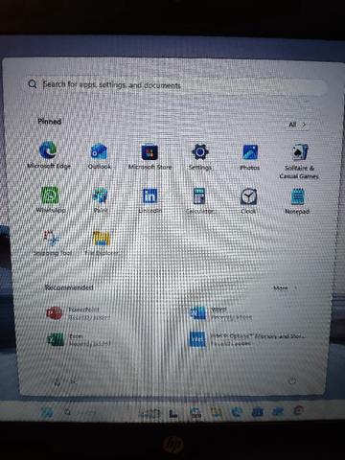345x460 pixels.
Task: Launch the Photos app
Action: pos(250,157)
